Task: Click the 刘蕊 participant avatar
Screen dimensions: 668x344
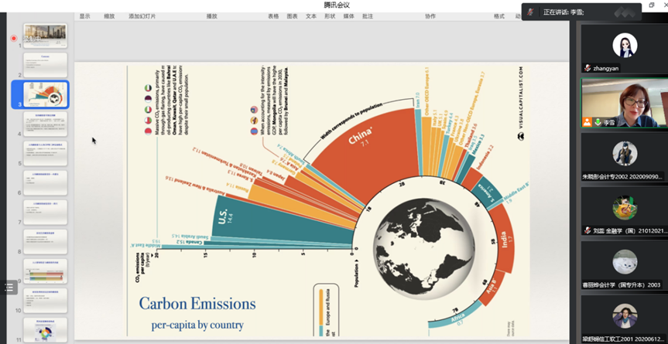Action: 625,208
